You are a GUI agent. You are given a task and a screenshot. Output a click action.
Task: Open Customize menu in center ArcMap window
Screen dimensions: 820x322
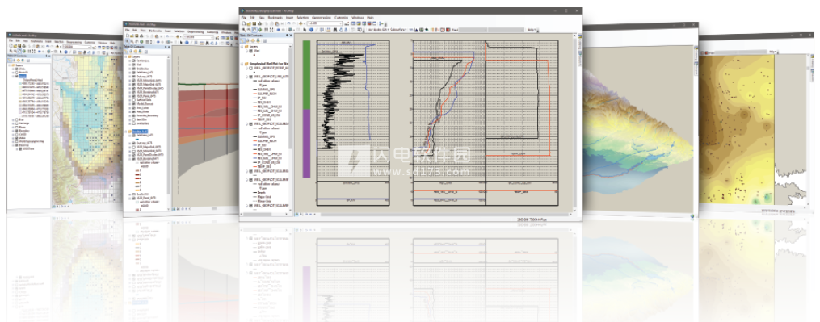pos(342,18)
